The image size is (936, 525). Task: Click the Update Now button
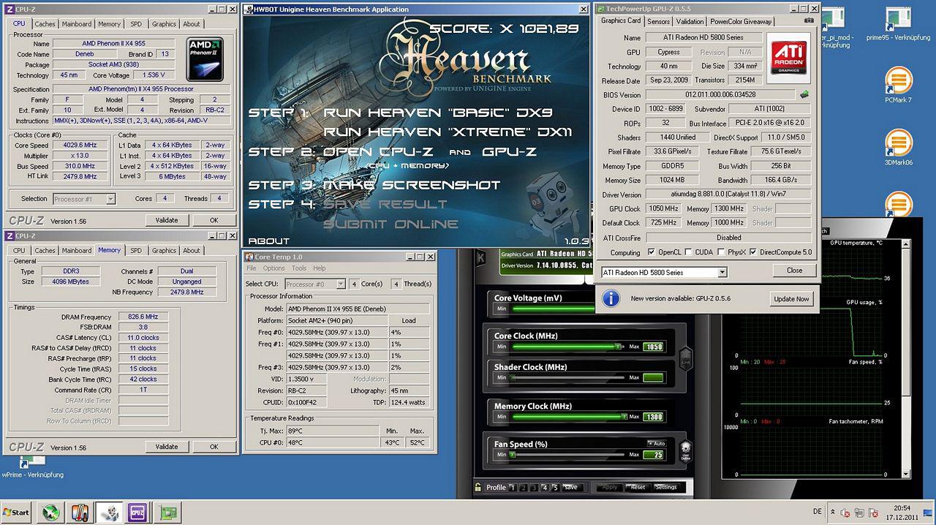pos(792,299)
